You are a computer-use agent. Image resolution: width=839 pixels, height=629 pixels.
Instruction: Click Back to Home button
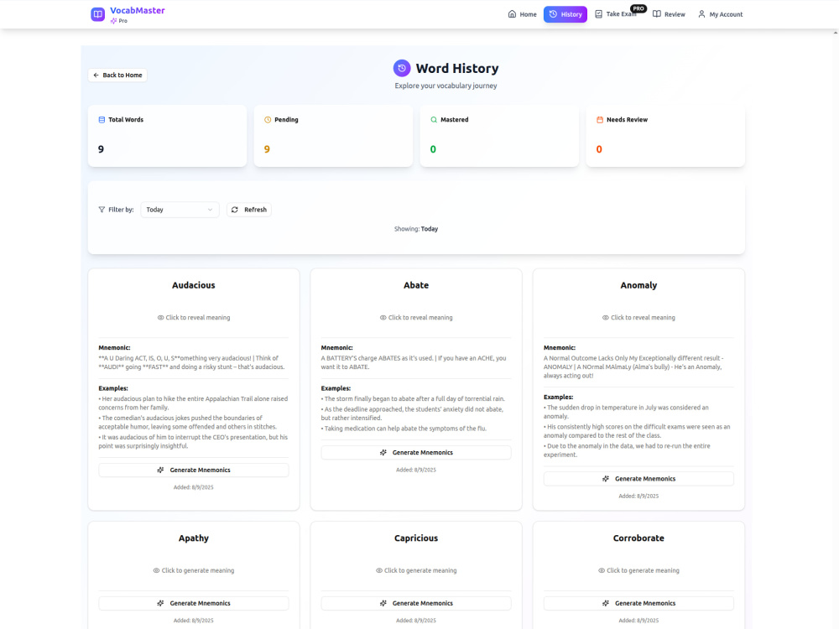(x=117, y=75)
